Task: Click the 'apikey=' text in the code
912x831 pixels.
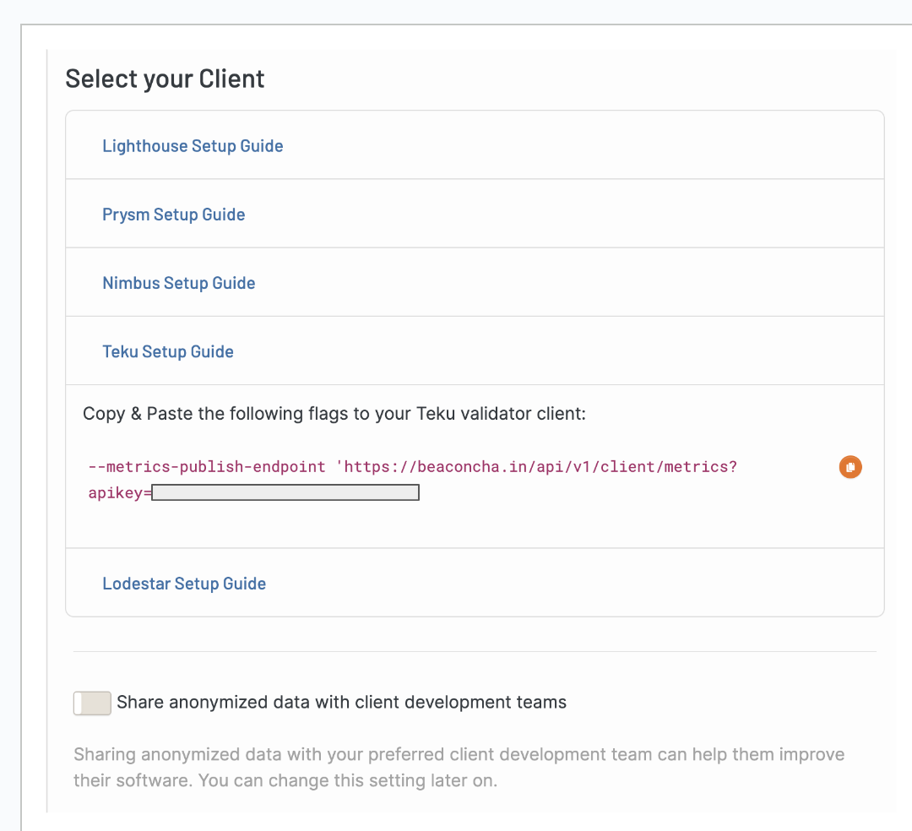Action: pyautogui.click(x=119, y=493)
